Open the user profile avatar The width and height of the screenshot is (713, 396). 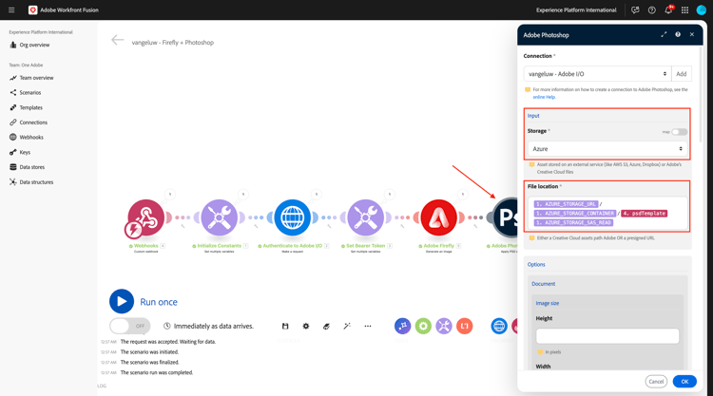click(x=702, y=10)
